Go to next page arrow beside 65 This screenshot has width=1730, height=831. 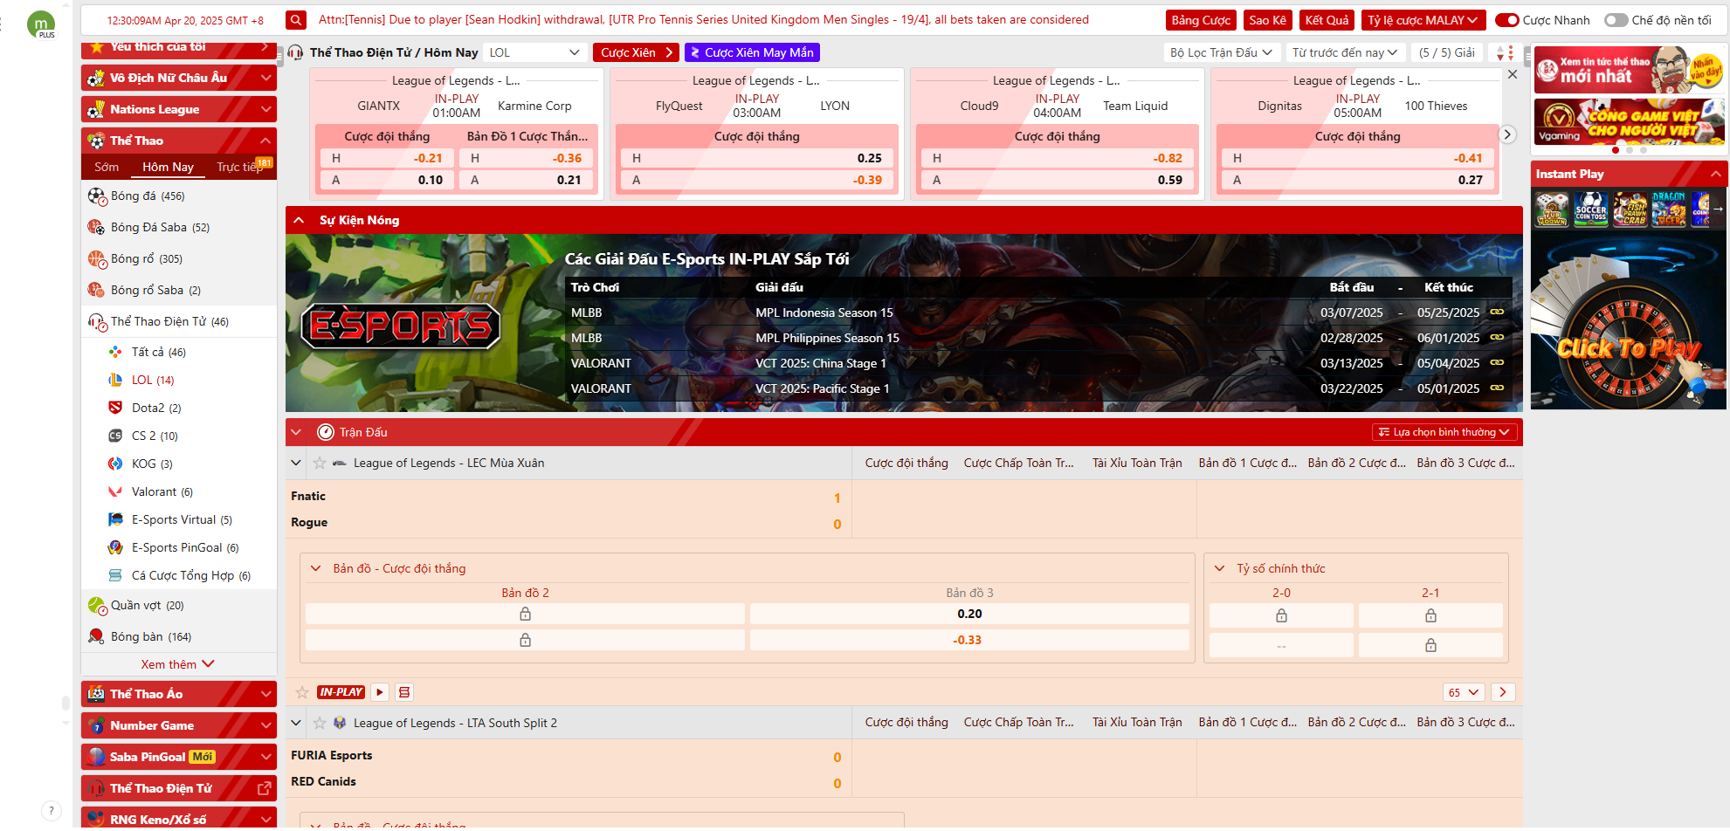coord(1503,692)
